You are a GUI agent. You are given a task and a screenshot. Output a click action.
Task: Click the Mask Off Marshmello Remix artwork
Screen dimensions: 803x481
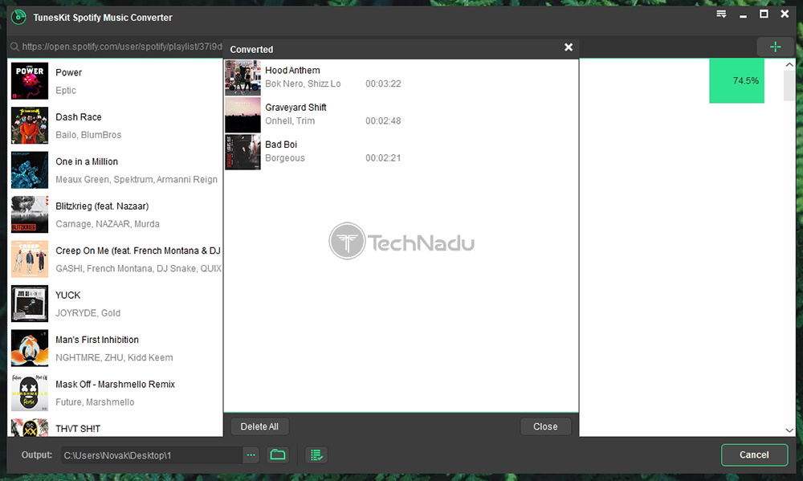[30, 393]
